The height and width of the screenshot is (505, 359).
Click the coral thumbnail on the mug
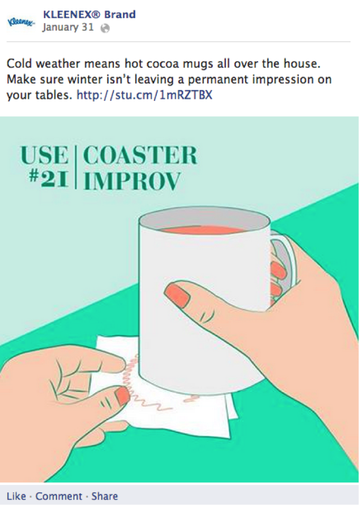(x=177, y=295)
